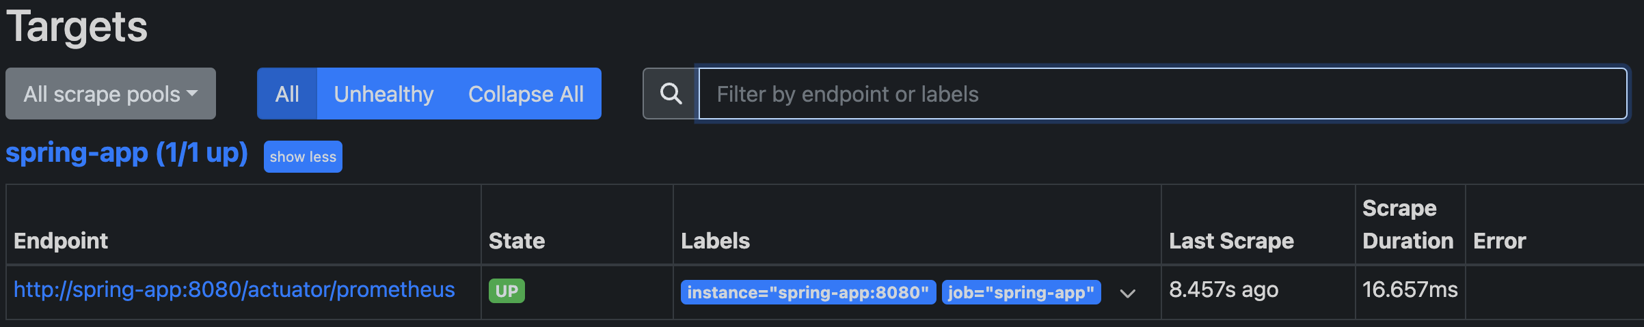Click the job="spring-app" label badge
Viewport: 1644px width, 327px height.
(x=1021, y=293)
